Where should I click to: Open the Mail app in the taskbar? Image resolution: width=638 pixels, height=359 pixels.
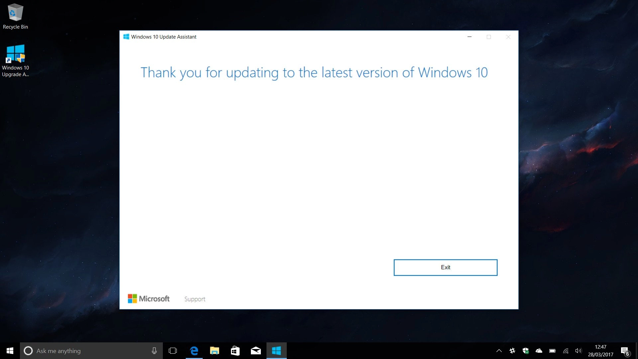pos(256,351)
